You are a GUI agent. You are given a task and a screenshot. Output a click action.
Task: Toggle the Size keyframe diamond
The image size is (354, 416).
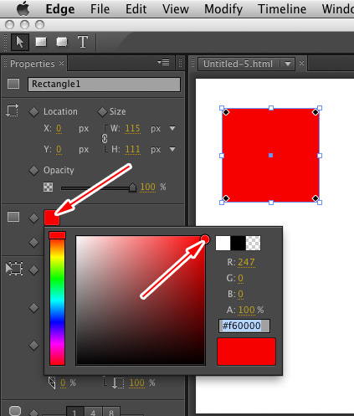(x=102, y=112)
